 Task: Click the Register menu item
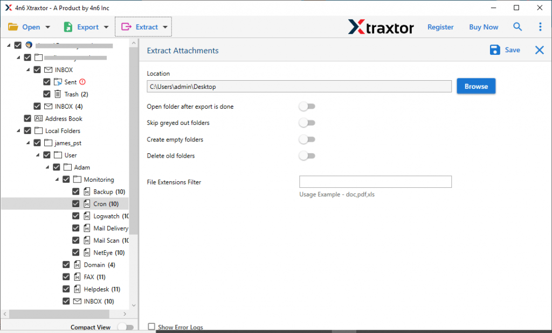440,26
